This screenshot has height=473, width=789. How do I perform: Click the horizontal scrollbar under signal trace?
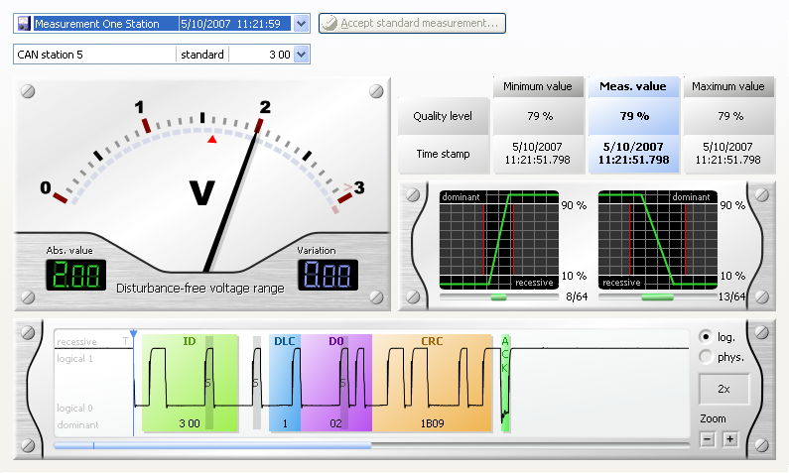click(x=213, y=446)
